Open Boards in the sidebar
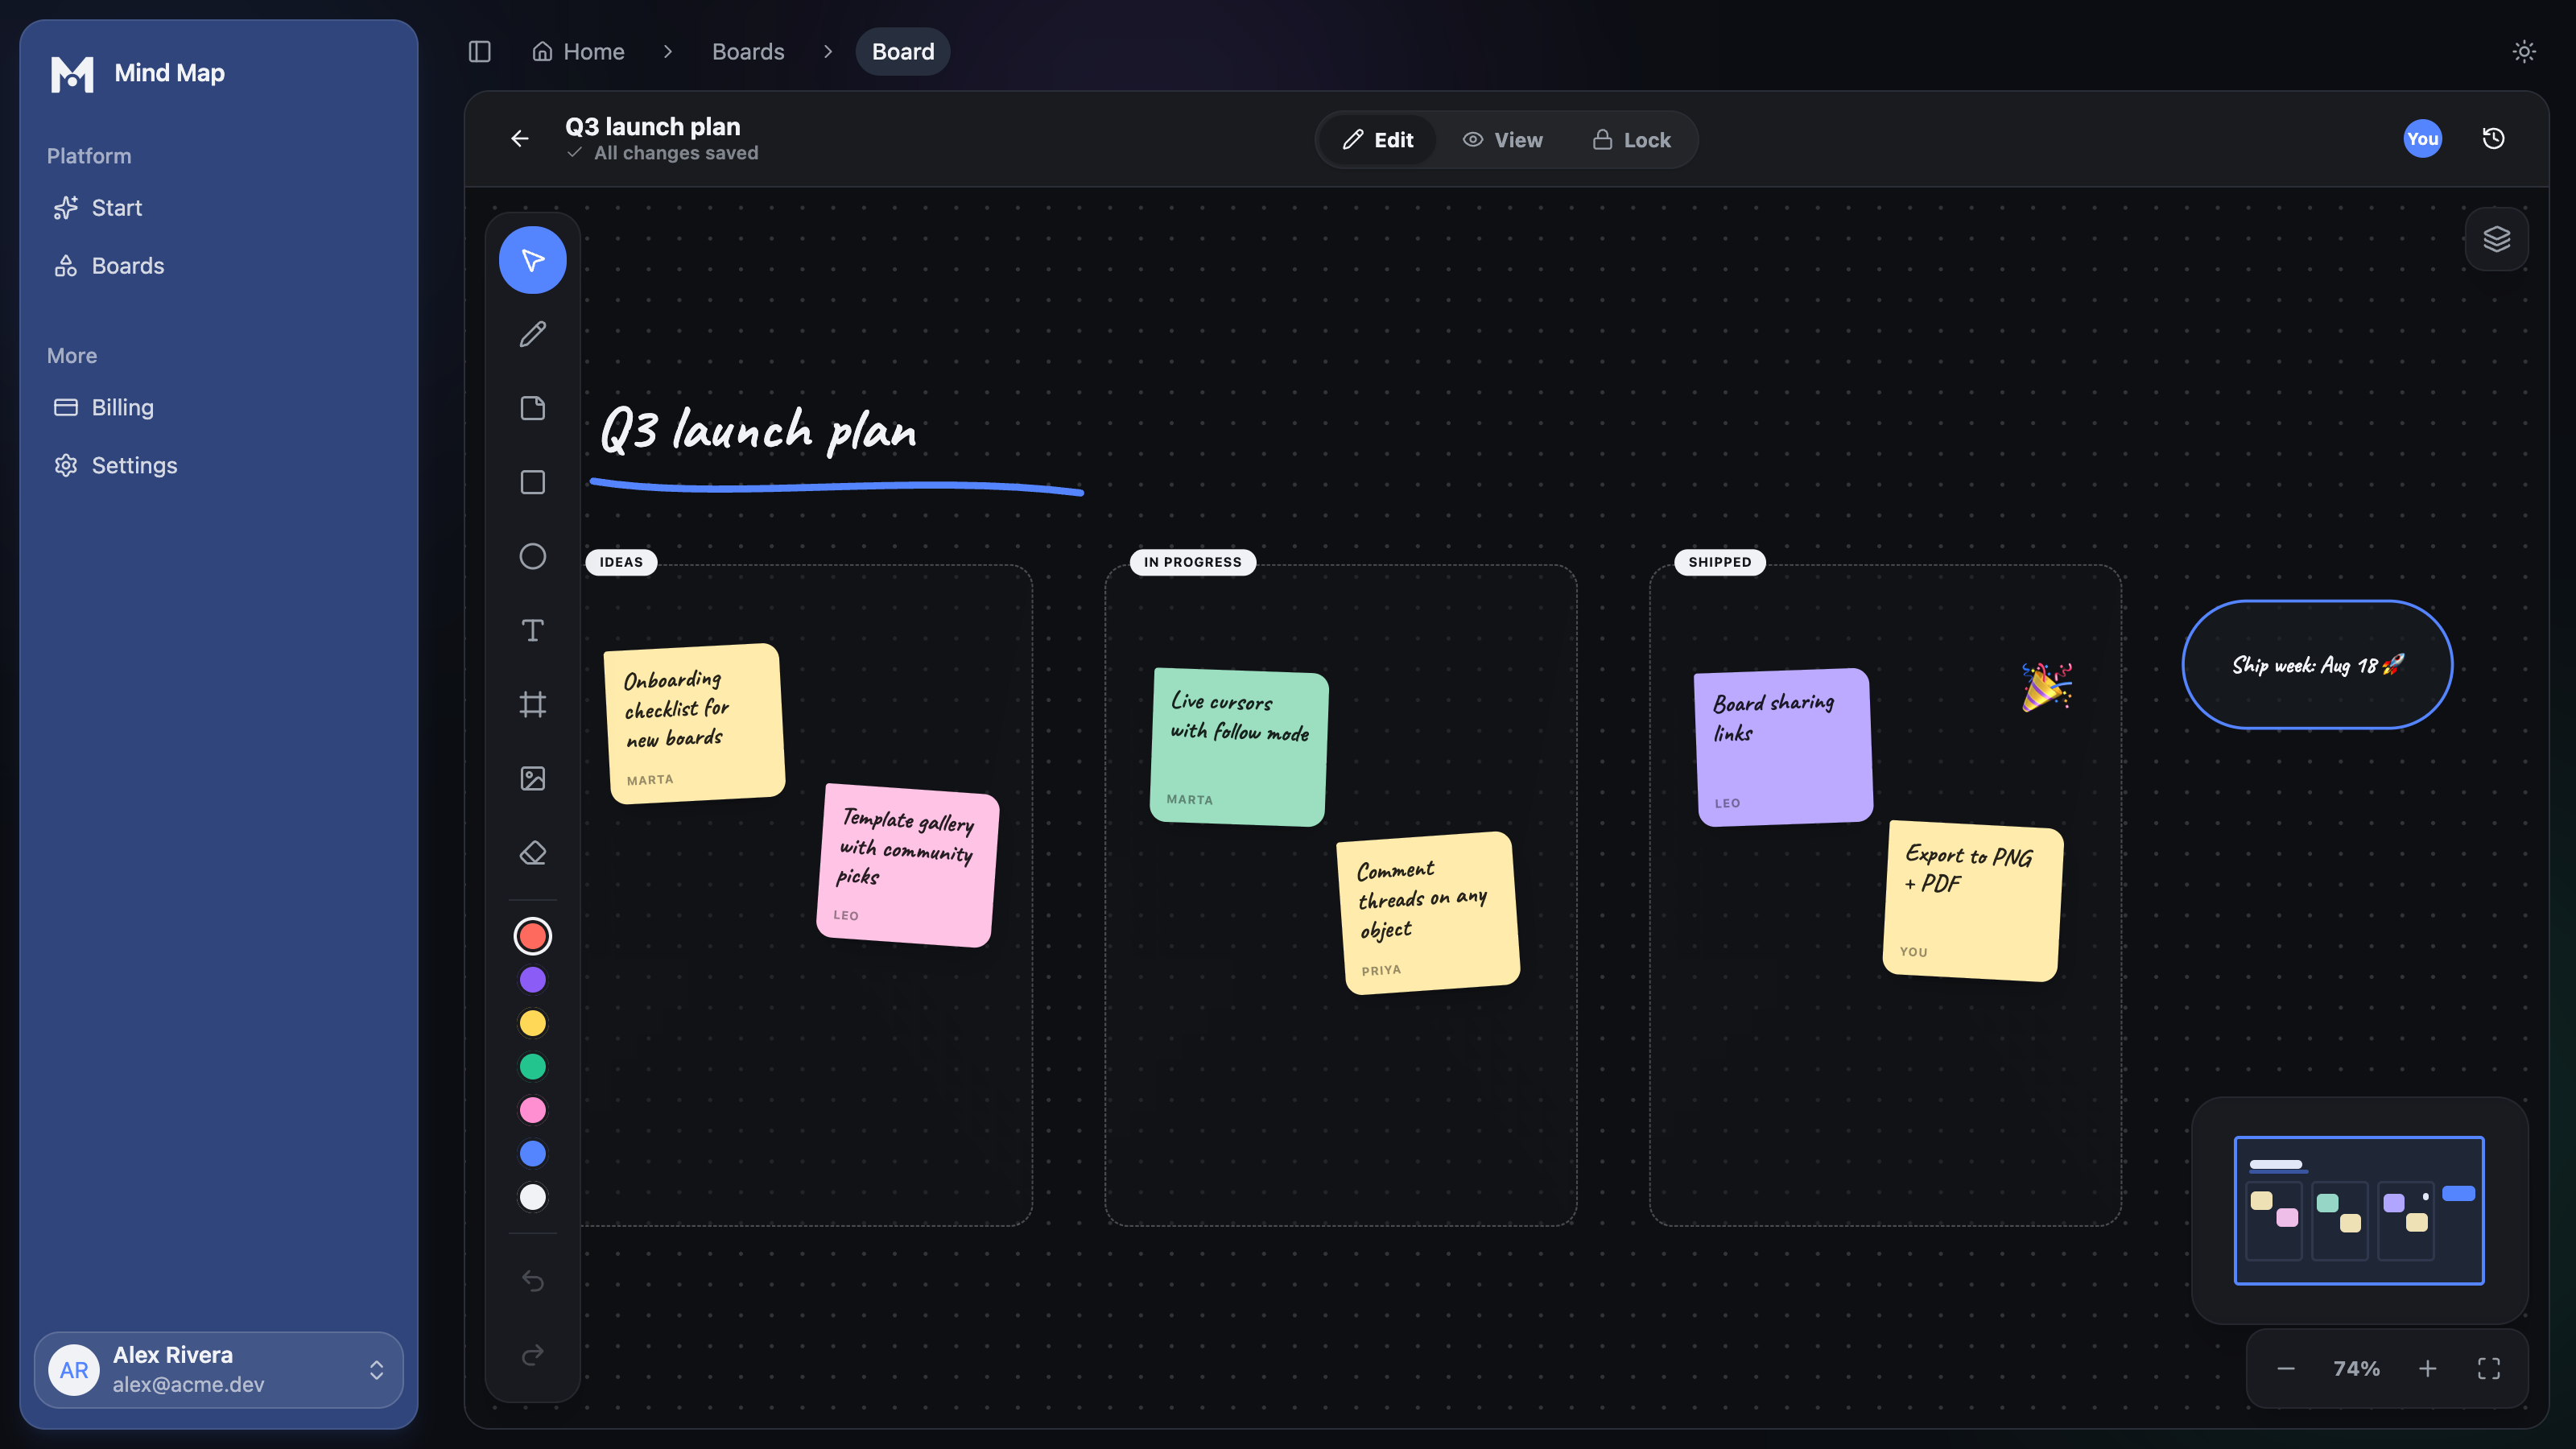 (x=219, y=266)
